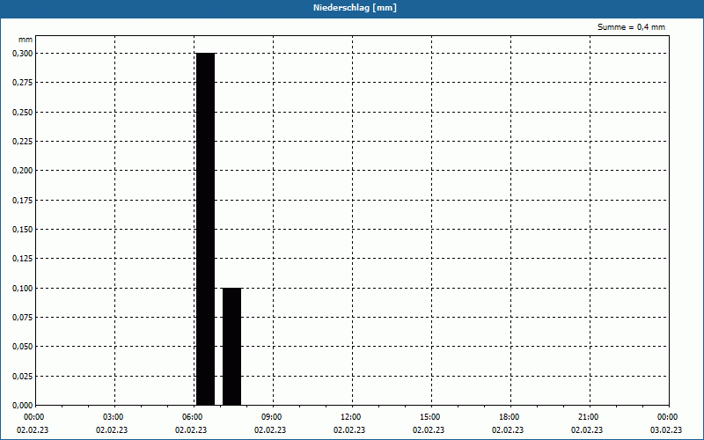Viewport: 704px width, 440px height.
Task: Click the 'mm' unit label on y-axis
Action: (26, 40)
